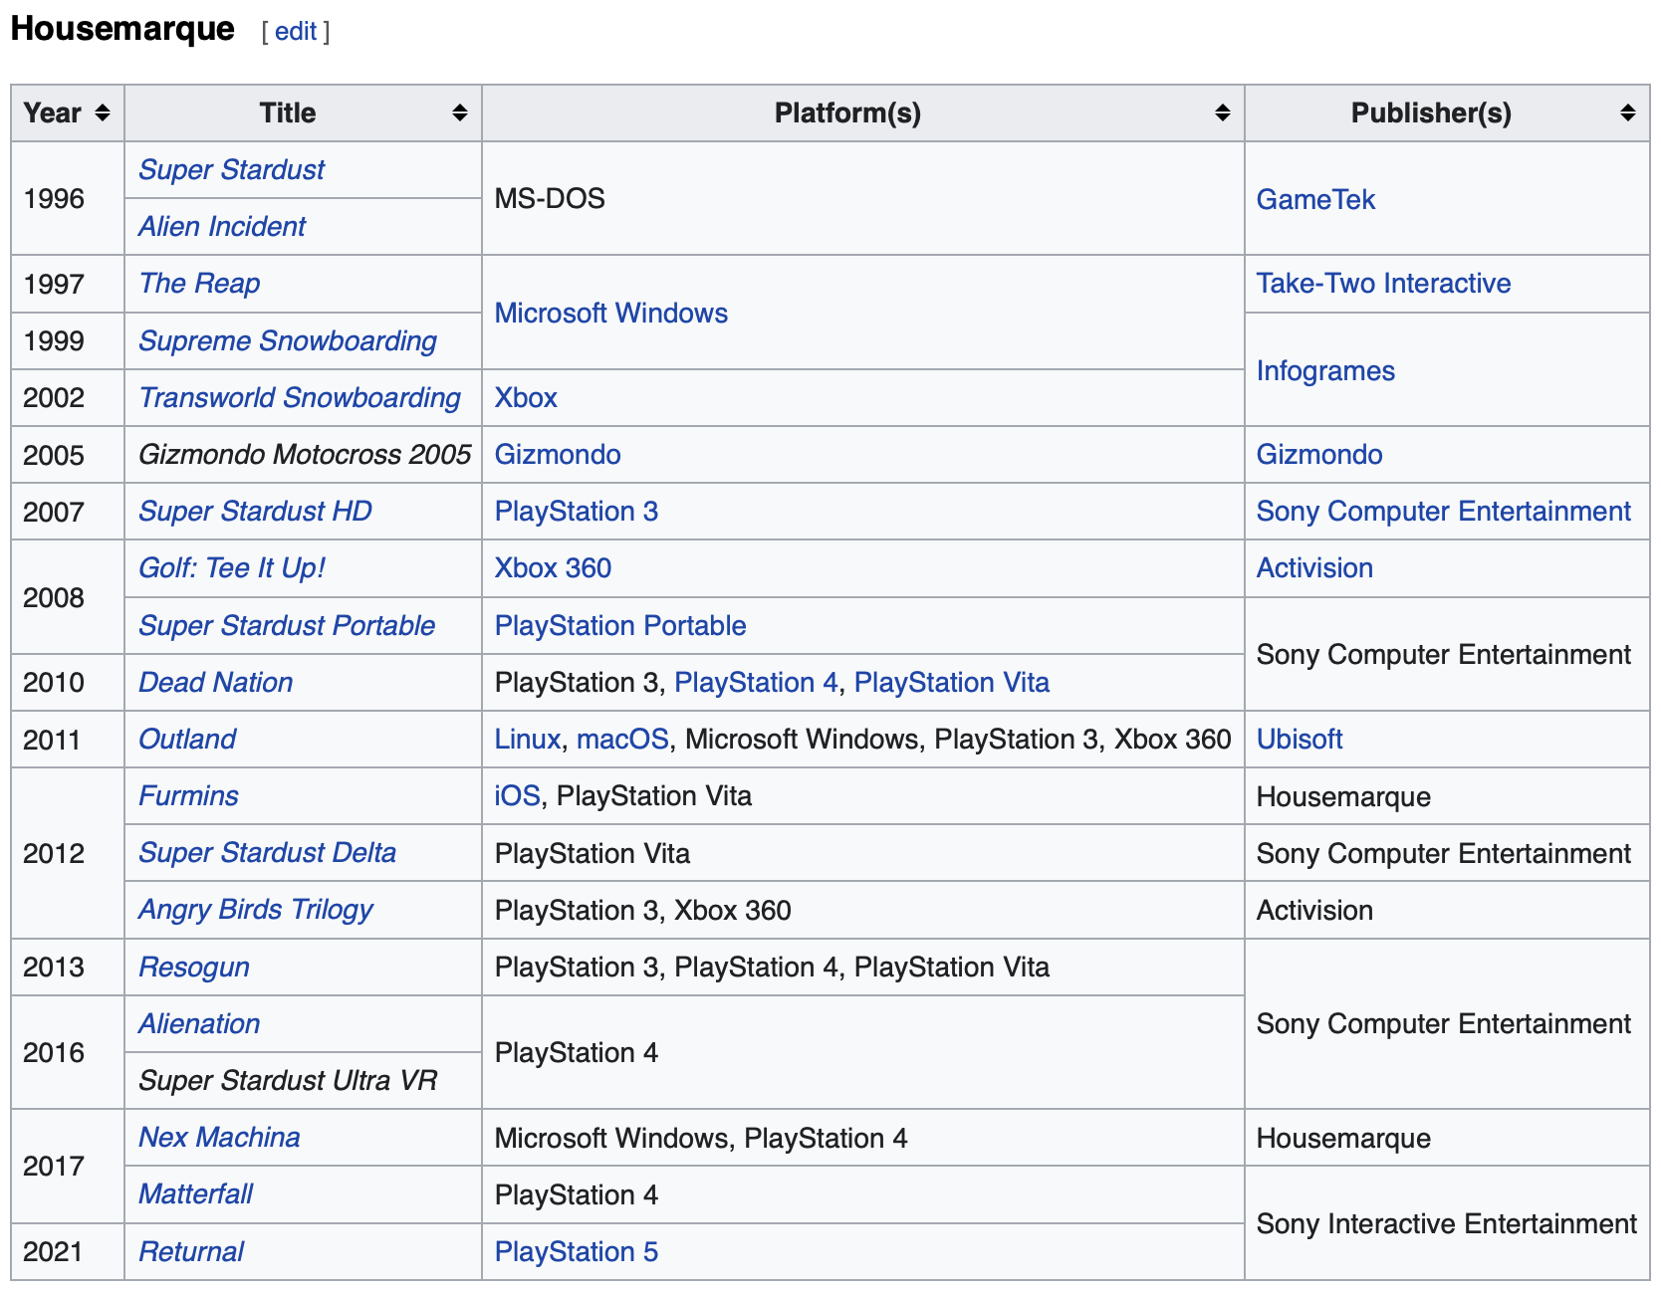Open the Transworld Snowboarding link
Screen dimensions: 1661x1294
click(x=299, y=397)
